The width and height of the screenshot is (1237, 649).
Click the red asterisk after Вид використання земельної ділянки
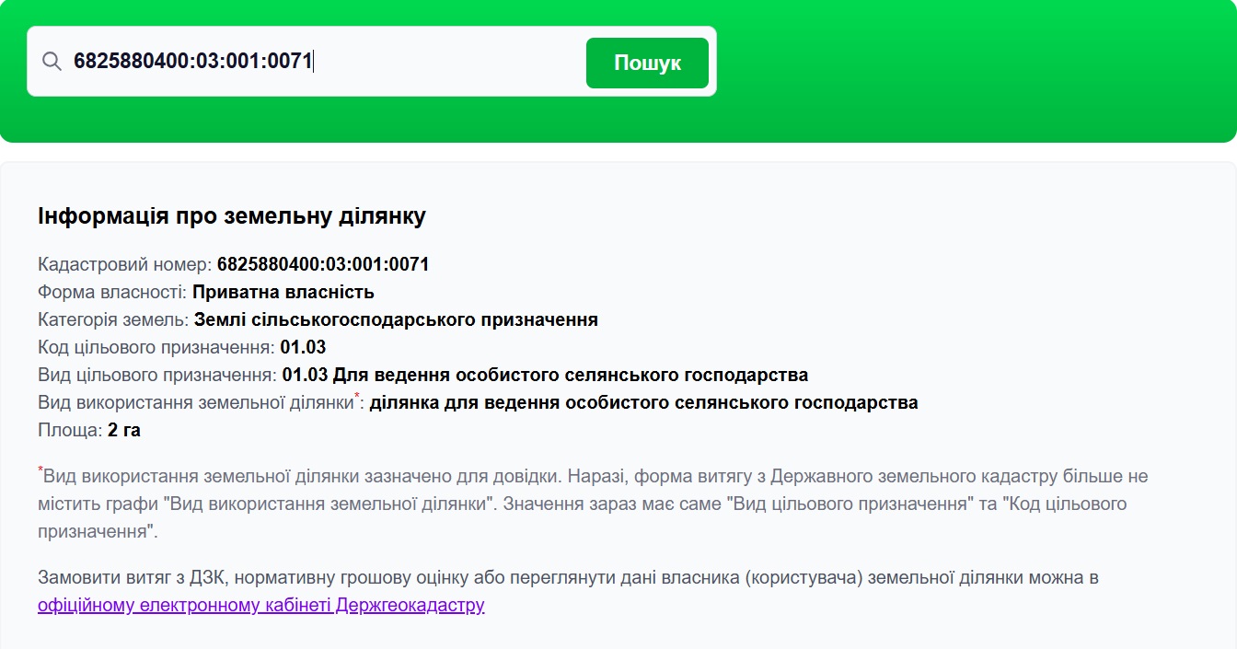[x=357, y=398]
